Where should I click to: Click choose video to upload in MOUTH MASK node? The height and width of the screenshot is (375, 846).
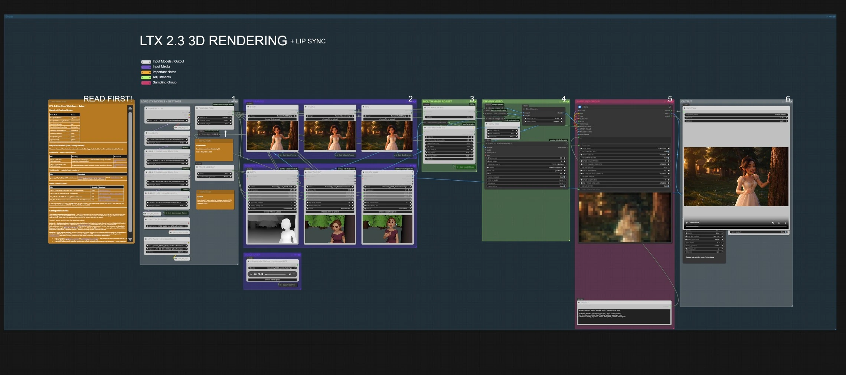coord(388,212)
